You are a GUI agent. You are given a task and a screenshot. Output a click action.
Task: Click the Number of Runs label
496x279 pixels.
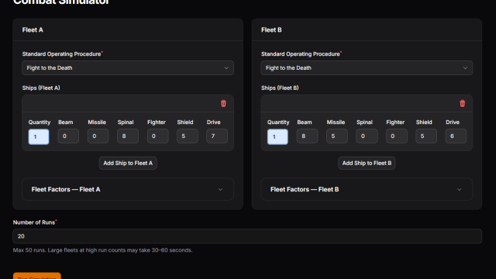[34, 222]
